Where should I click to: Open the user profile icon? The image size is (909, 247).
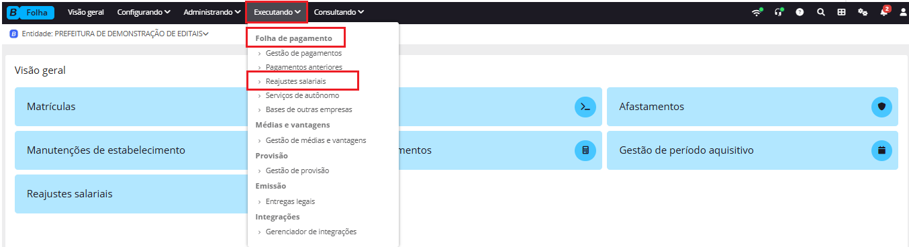click(x=903, y=12)
